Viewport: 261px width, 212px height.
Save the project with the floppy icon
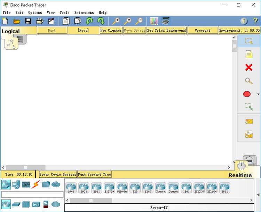pos(28,21)
